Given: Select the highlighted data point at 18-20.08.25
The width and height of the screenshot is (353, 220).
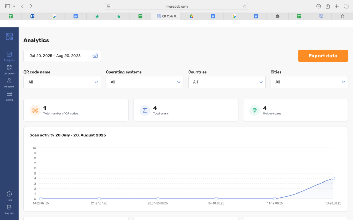Looking at the screenshot, I should click(333, 178).
